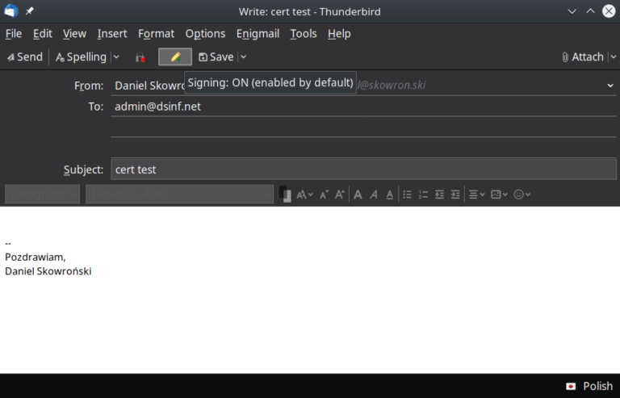Click the empty second recipient row
Image resolution: width=620 pixels, height=398 pixels.
click(x=363, y=128)
